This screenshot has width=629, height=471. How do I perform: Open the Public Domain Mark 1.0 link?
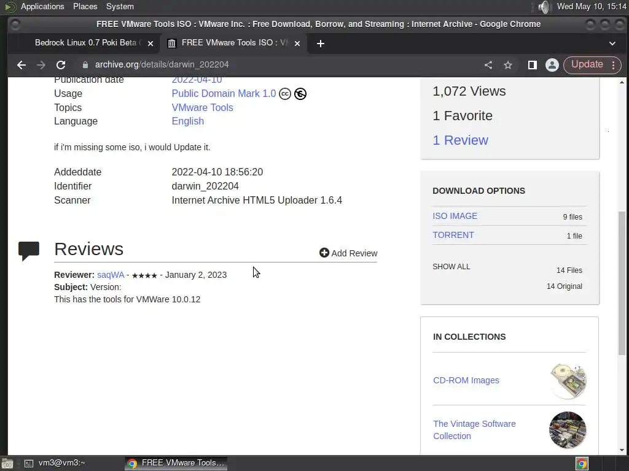(224, 94)
